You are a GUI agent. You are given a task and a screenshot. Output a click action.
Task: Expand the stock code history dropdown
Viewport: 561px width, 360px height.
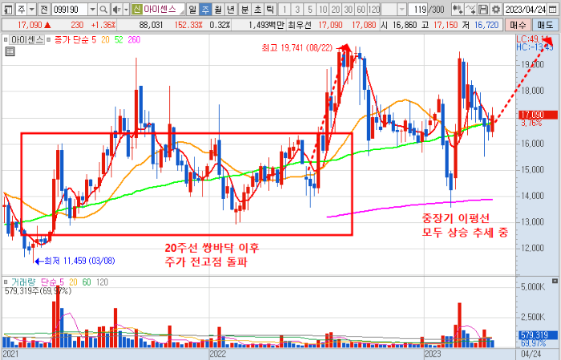[x=92, y=10]
